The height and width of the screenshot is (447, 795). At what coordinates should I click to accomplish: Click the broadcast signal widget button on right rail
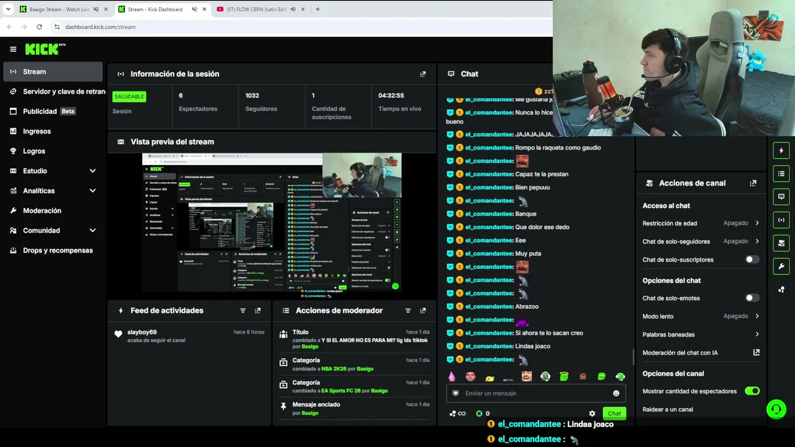pos(781,220)
